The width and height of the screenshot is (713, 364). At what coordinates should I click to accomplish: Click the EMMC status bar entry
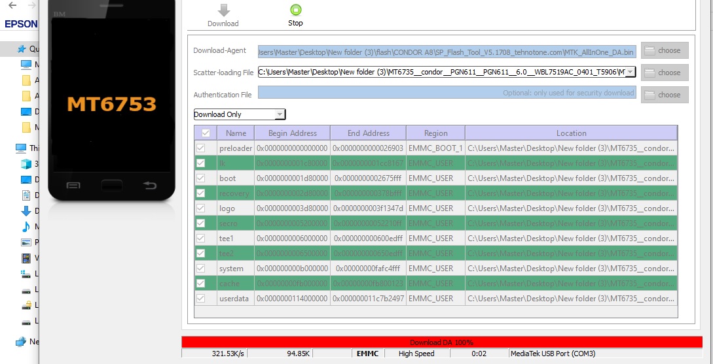pos(367,353)
